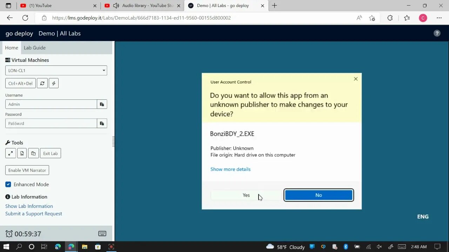Click the lightning bolt power icon
The height and width of the screenshot is (252, 449).
pos(54,83)
